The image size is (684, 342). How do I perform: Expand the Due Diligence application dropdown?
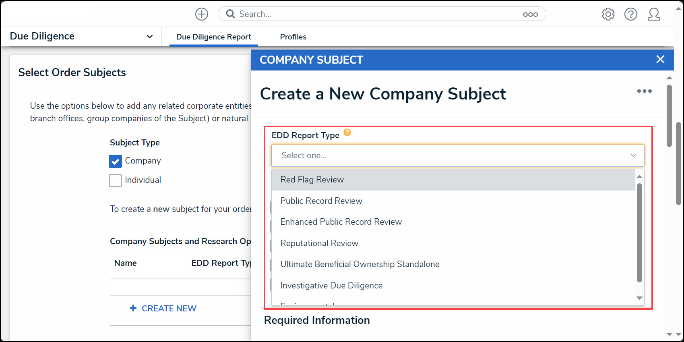click(x=149, y=36)
